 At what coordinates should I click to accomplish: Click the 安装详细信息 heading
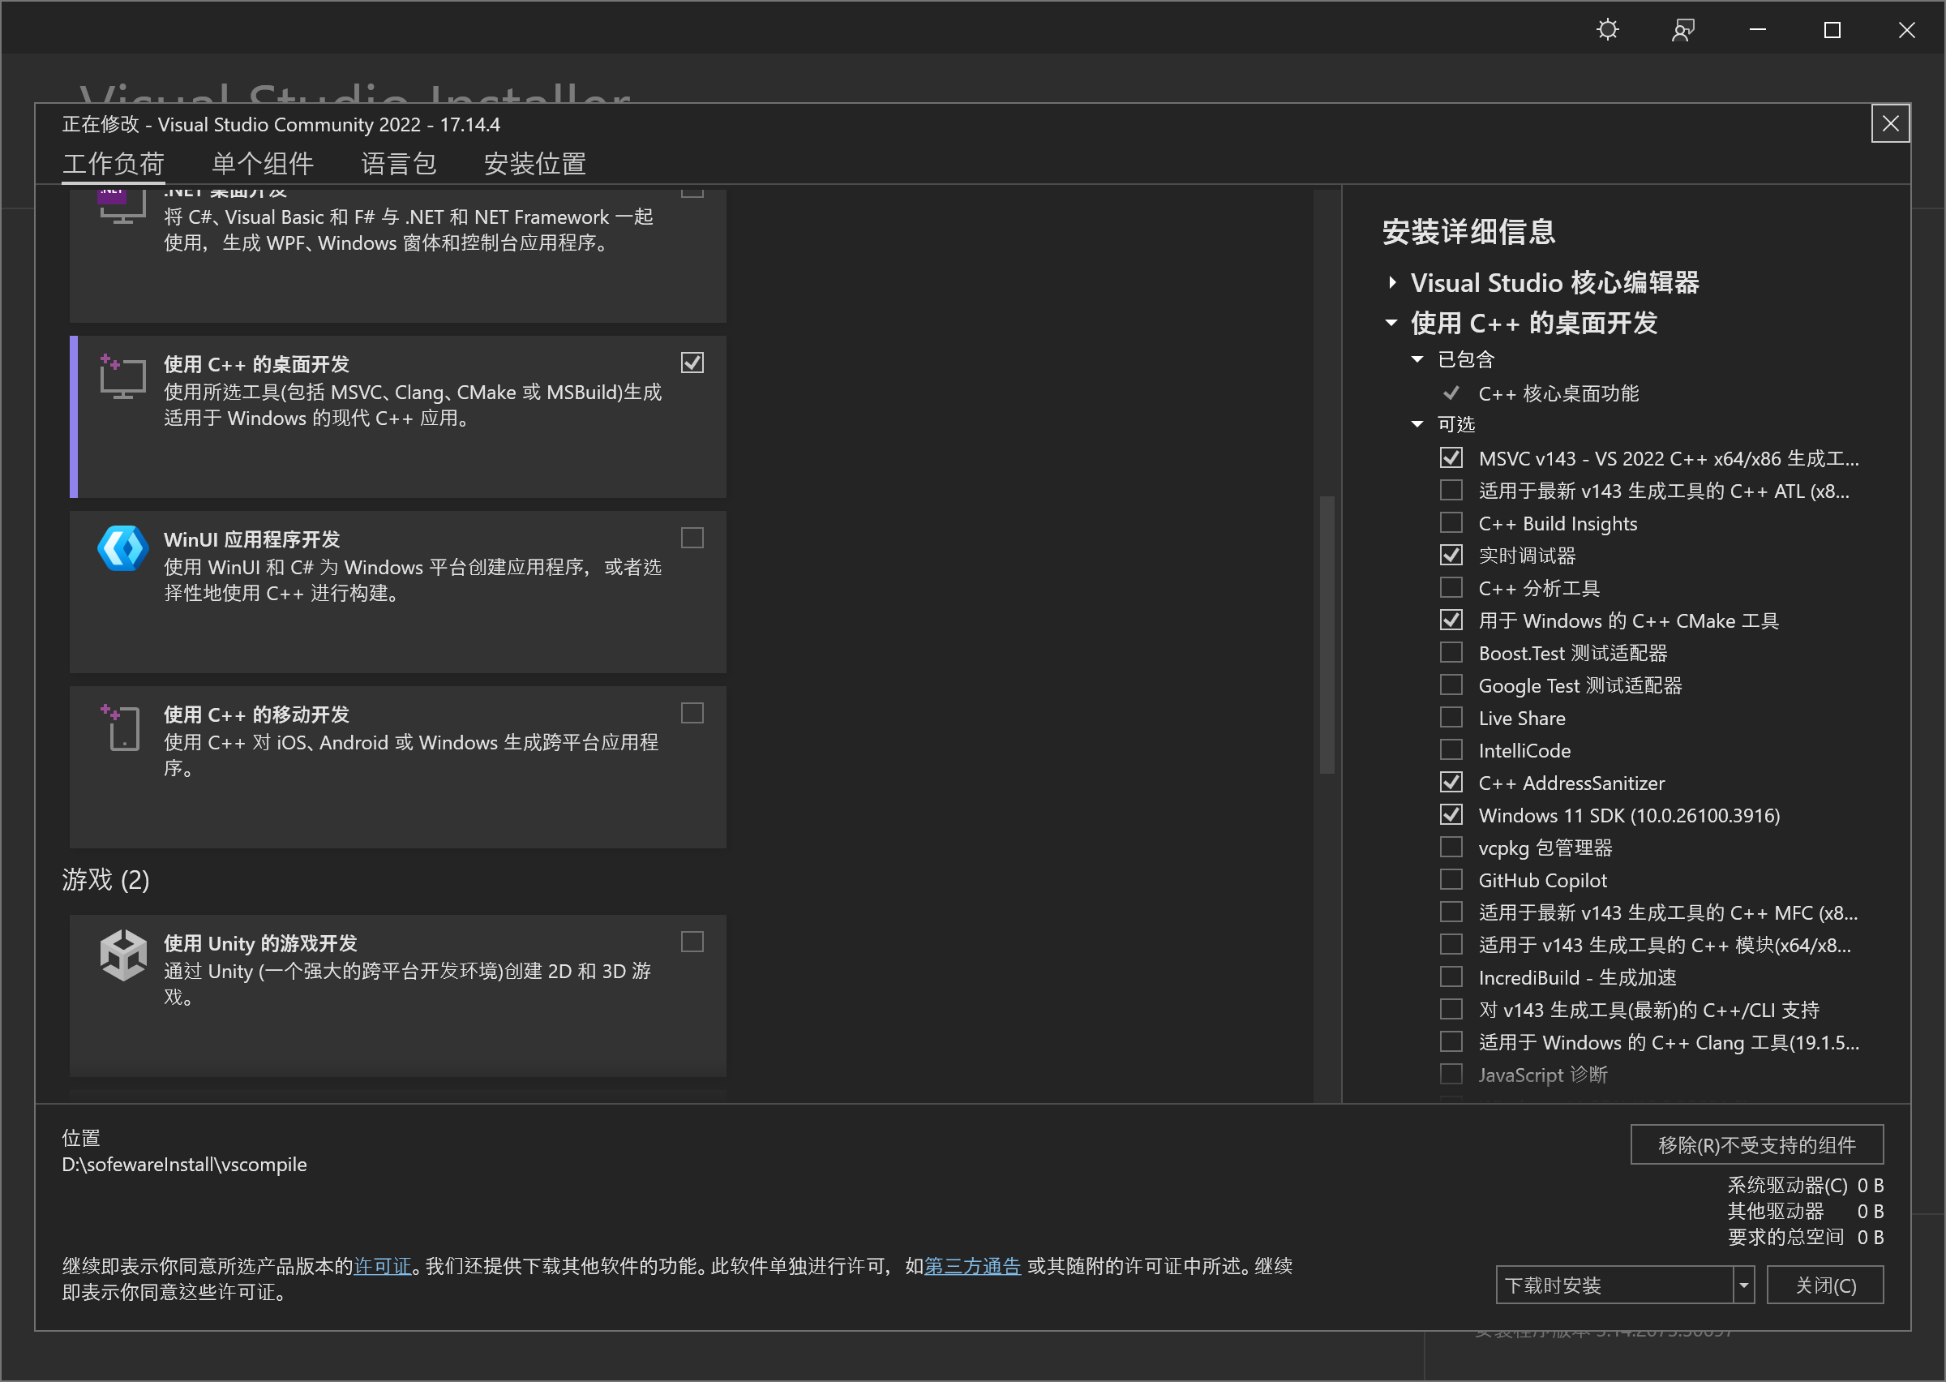tap(1469, 231)
